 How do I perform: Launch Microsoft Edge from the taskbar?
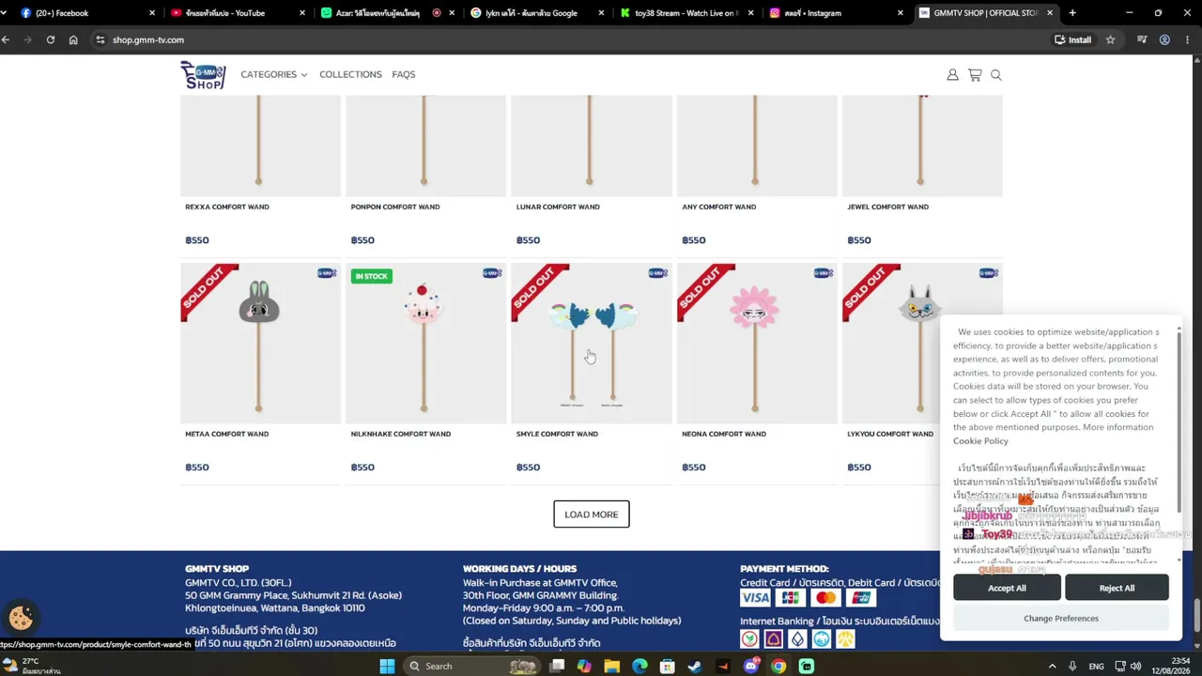point(640,667)
